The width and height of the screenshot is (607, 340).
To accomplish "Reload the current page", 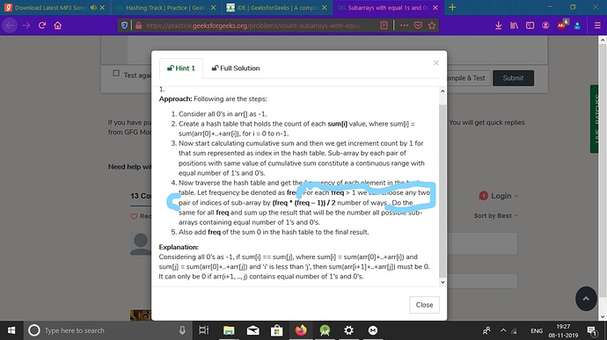I will point(42,25).
